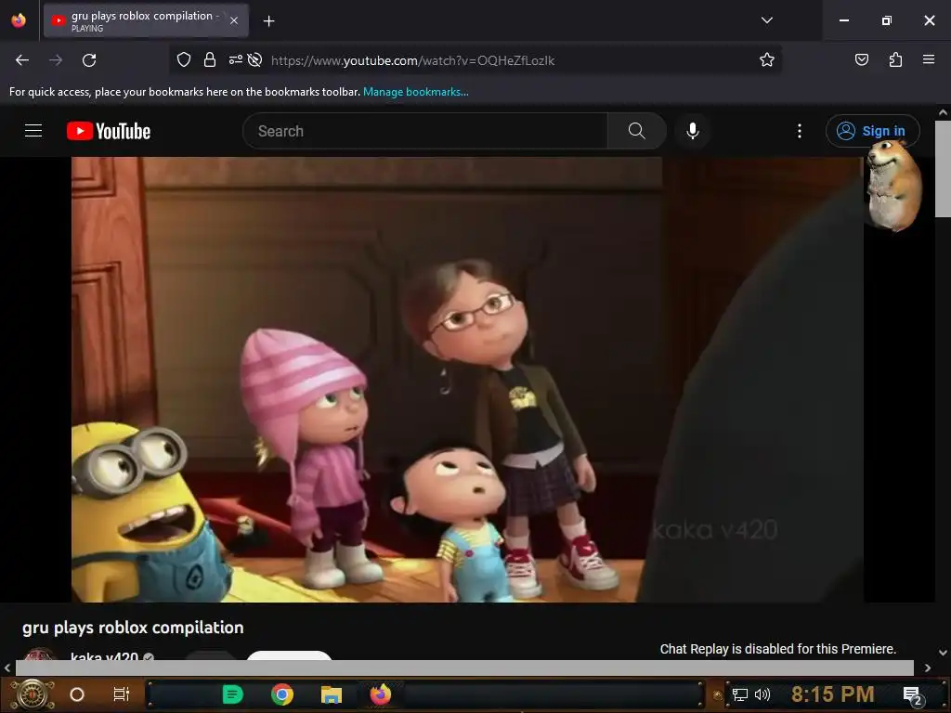Open File Explorer from taskbar
The height and width of the screenshot is (713, 951).
point(332,694)
